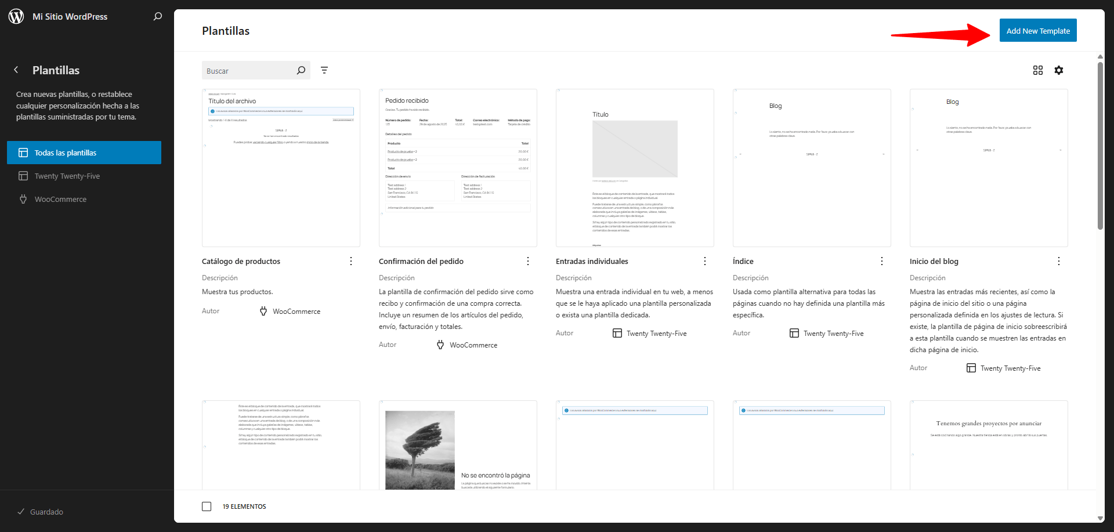Open the site search magnifier in sidebar
Screen dimensions: 1114x532
coord(157,17)
